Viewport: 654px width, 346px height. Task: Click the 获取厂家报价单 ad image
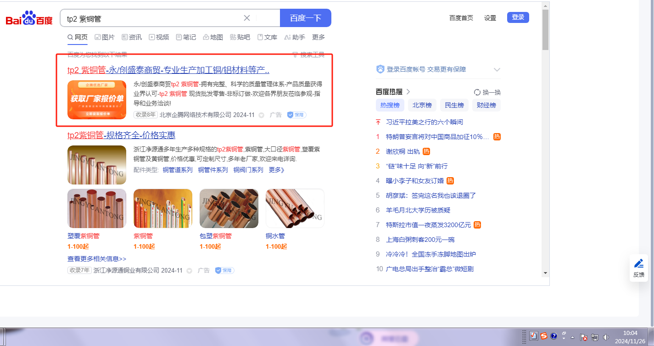(97, 100)
